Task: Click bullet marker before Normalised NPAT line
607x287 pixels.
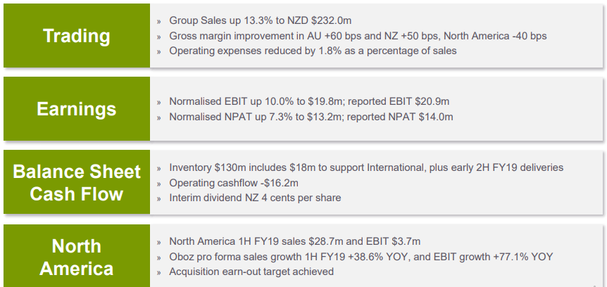Action: 159,117
